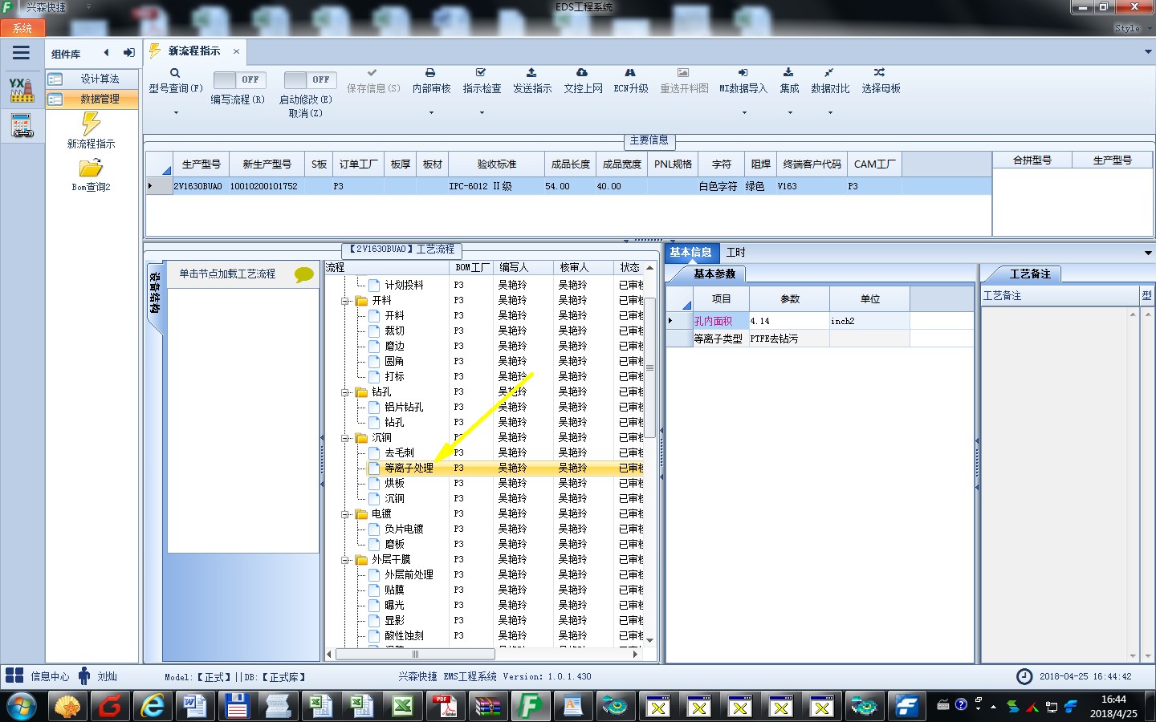Open the 系统 menu tab
Image resolution: width=1156 pixels, height=722 pixels.
(22, 28)
